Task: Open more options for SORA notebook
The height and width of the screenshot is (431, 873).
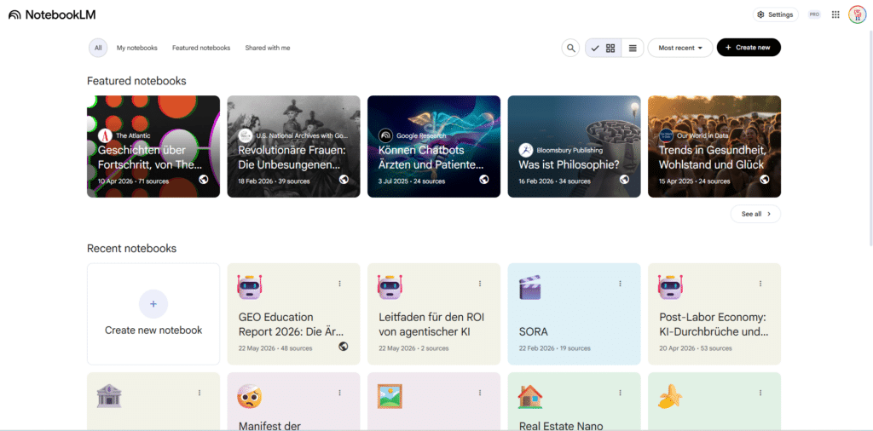Action: [x=621, y=284]
